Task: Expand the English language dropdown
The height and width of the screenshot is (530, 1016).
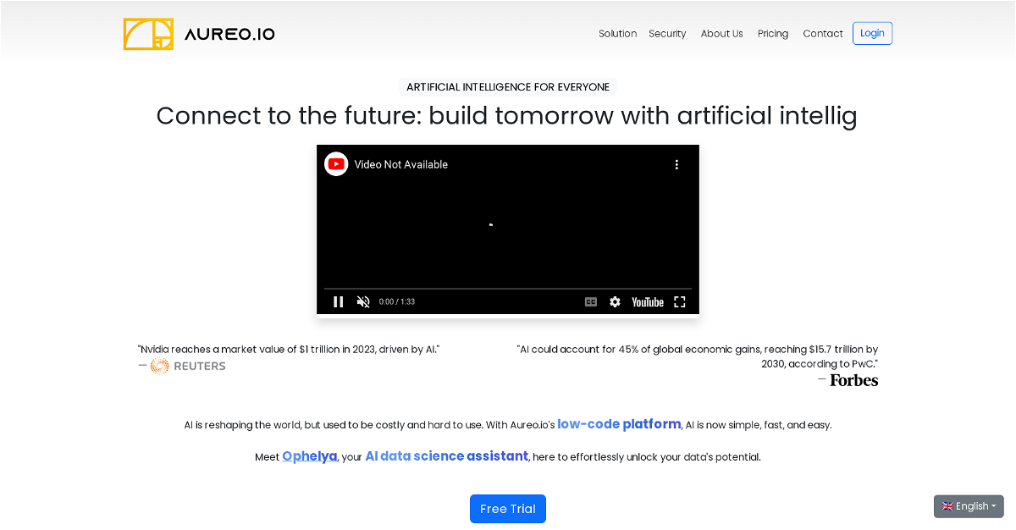Action: click(x=969, y=506)
